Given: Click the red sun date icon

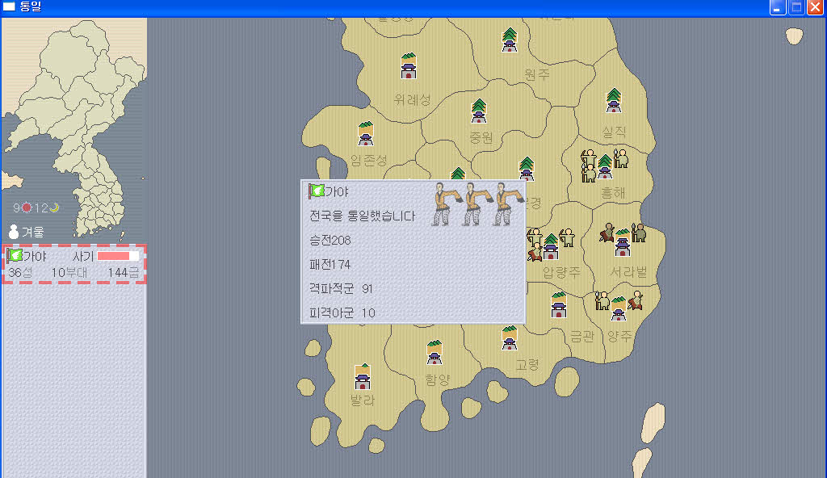Looking at the screenshot, I should coord(27,208).
